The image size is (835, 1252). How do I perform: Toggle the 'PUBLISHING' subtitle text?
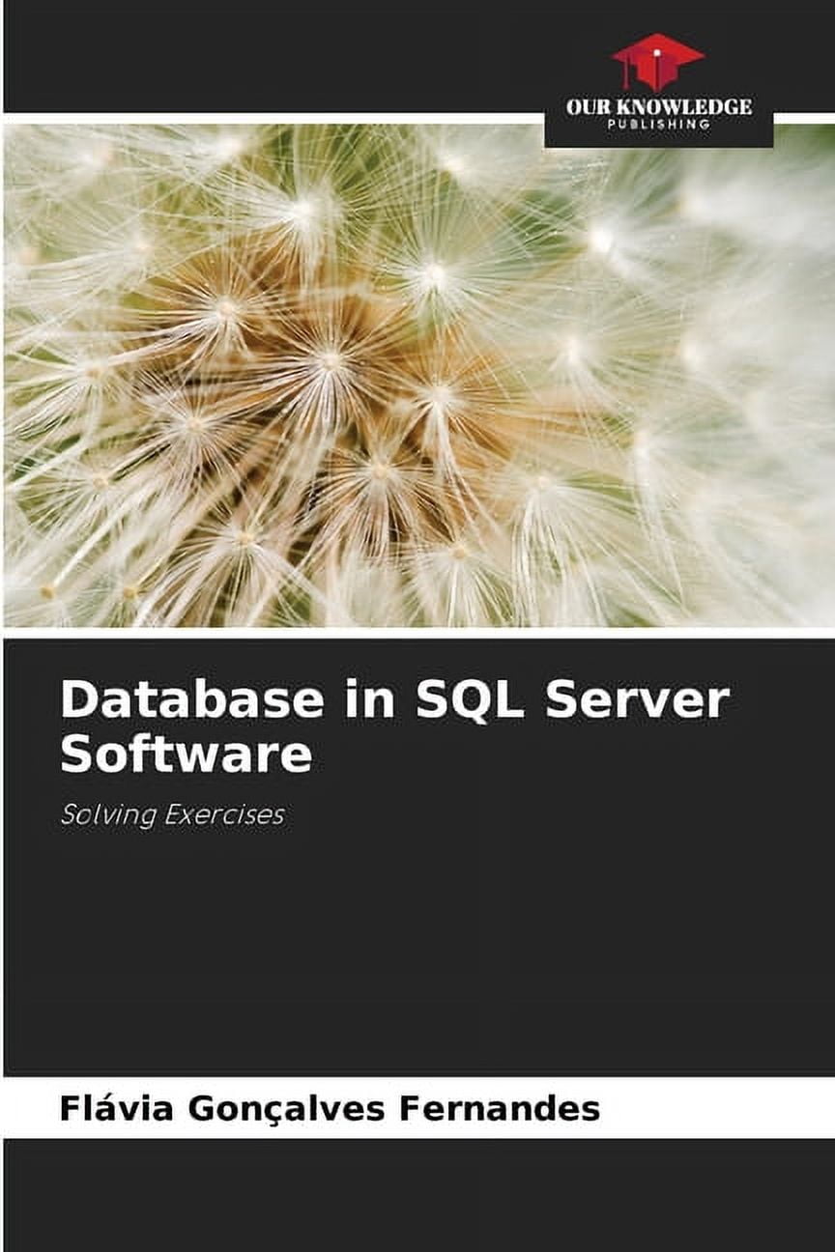click(x=658, y=122)
